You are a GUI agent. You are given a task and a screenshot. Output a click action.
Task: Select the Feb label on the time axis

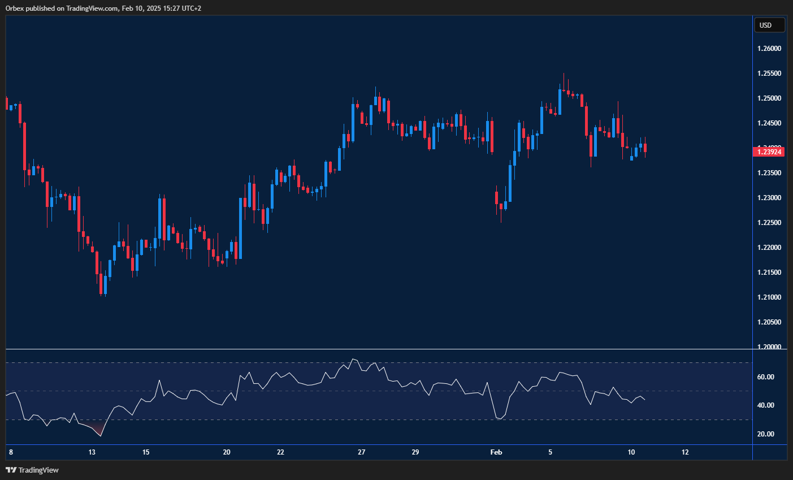pyautogui.click(x=496, y=452)
